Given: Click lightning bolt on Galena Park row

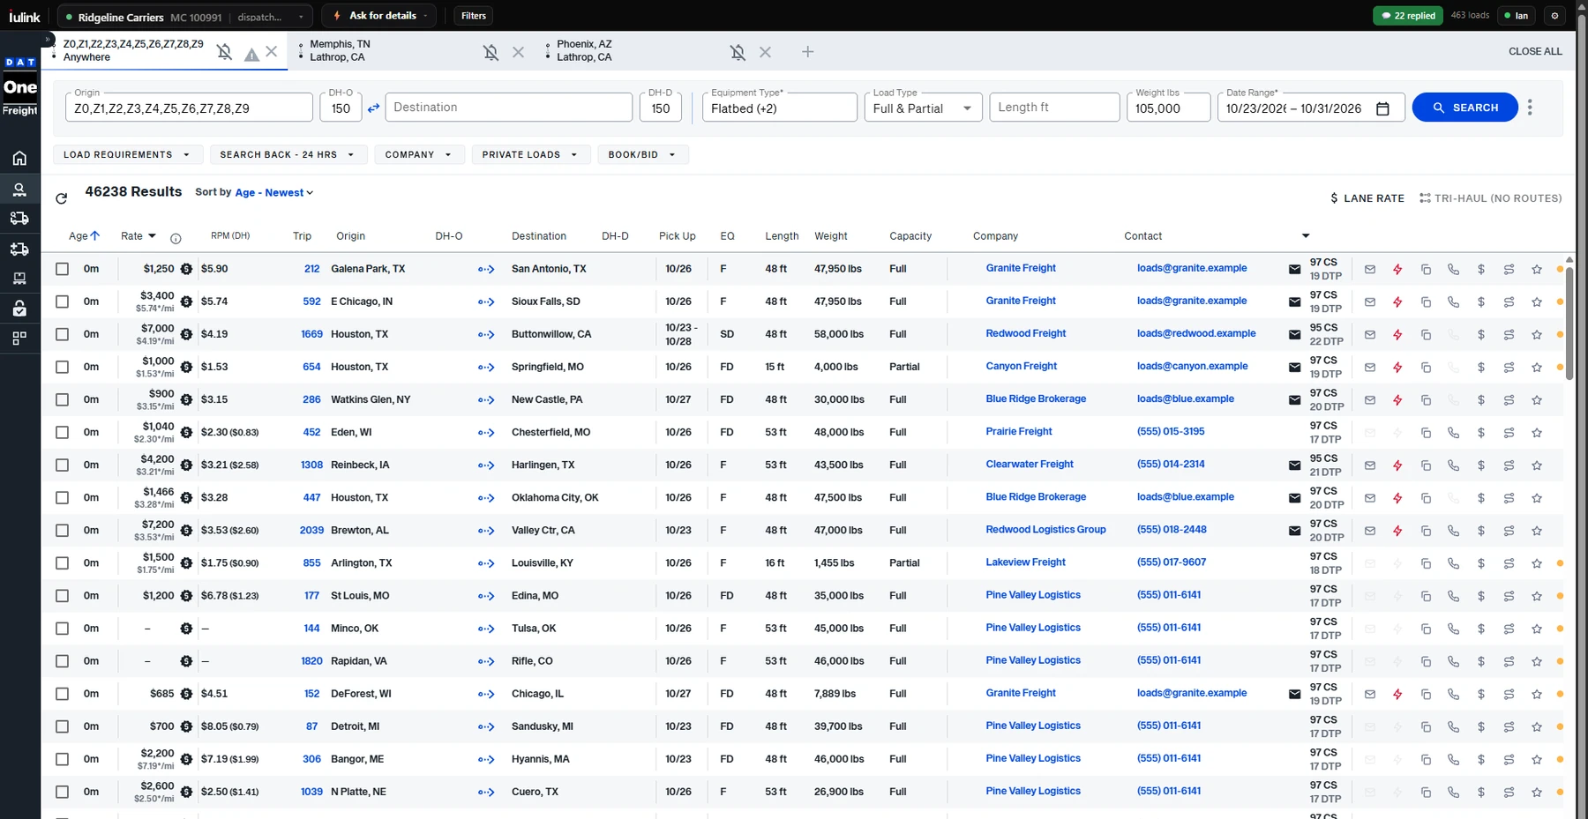Looking at the screenshot, I should tap(1397, 270).
